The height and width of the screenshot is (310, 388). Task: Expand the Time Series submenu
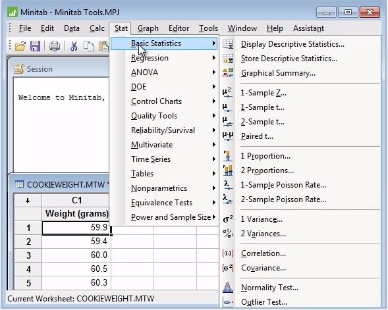pos(164,159)
